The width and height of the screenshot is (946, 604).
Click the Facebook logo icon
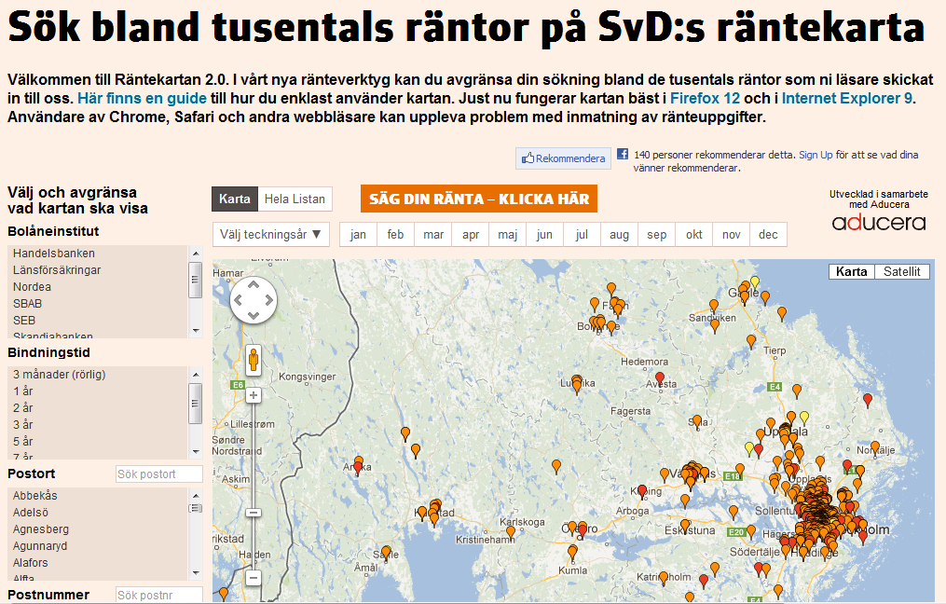(x=623, y=155)
